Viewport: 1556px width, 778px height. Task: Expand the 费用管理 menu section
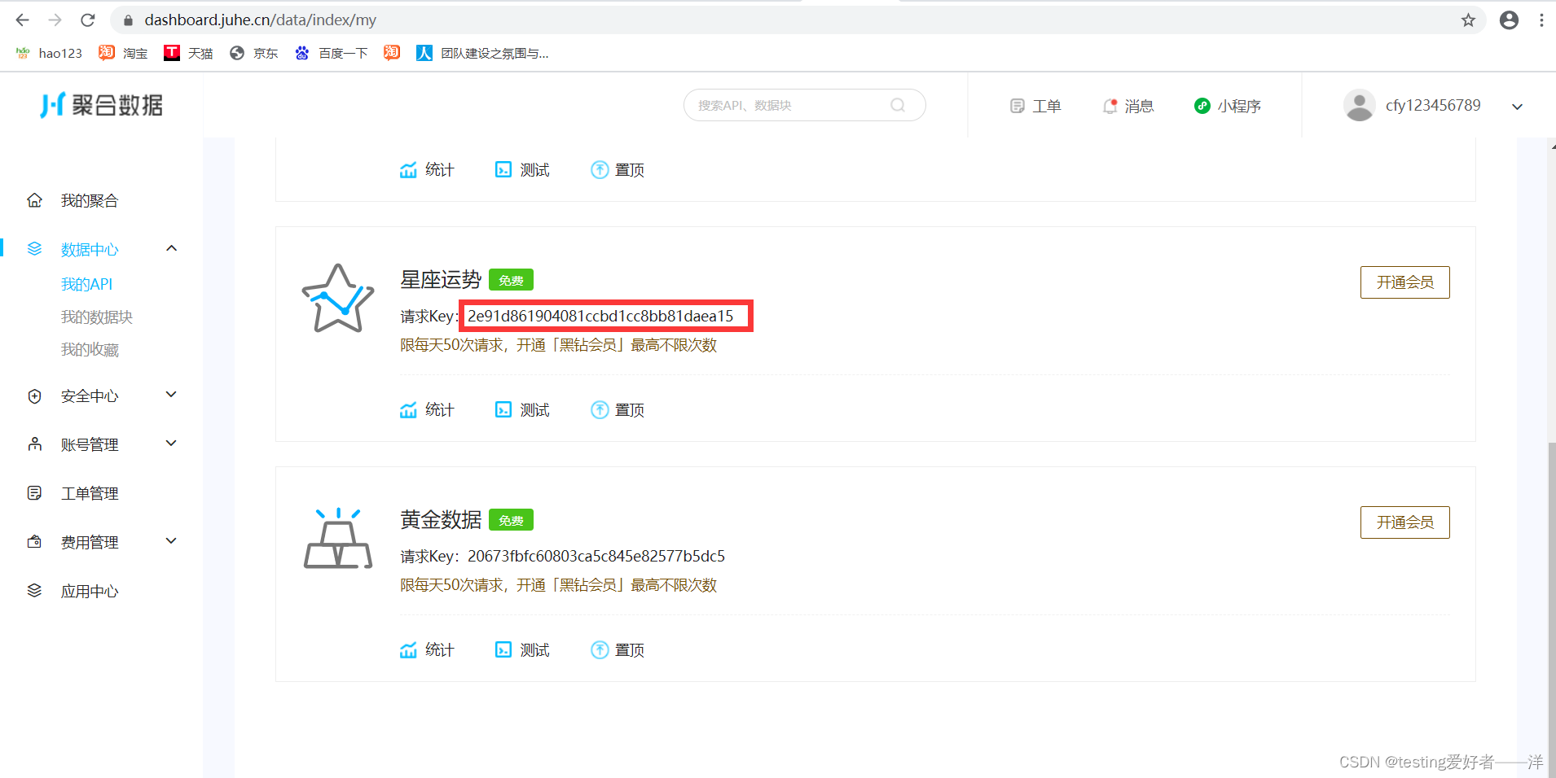(170, 540)
